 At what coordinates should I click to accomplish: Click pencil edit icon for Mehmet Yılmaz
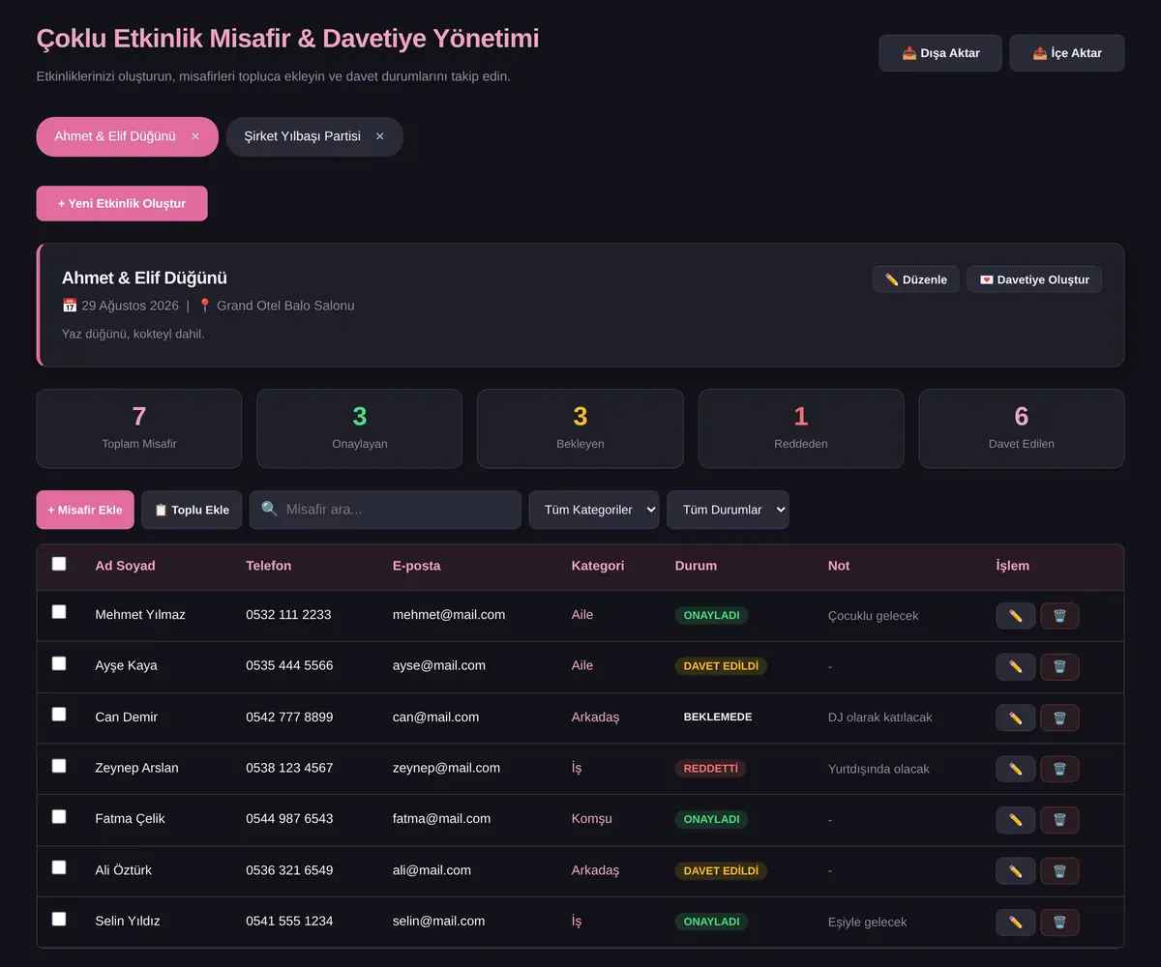click(1015, 616)
